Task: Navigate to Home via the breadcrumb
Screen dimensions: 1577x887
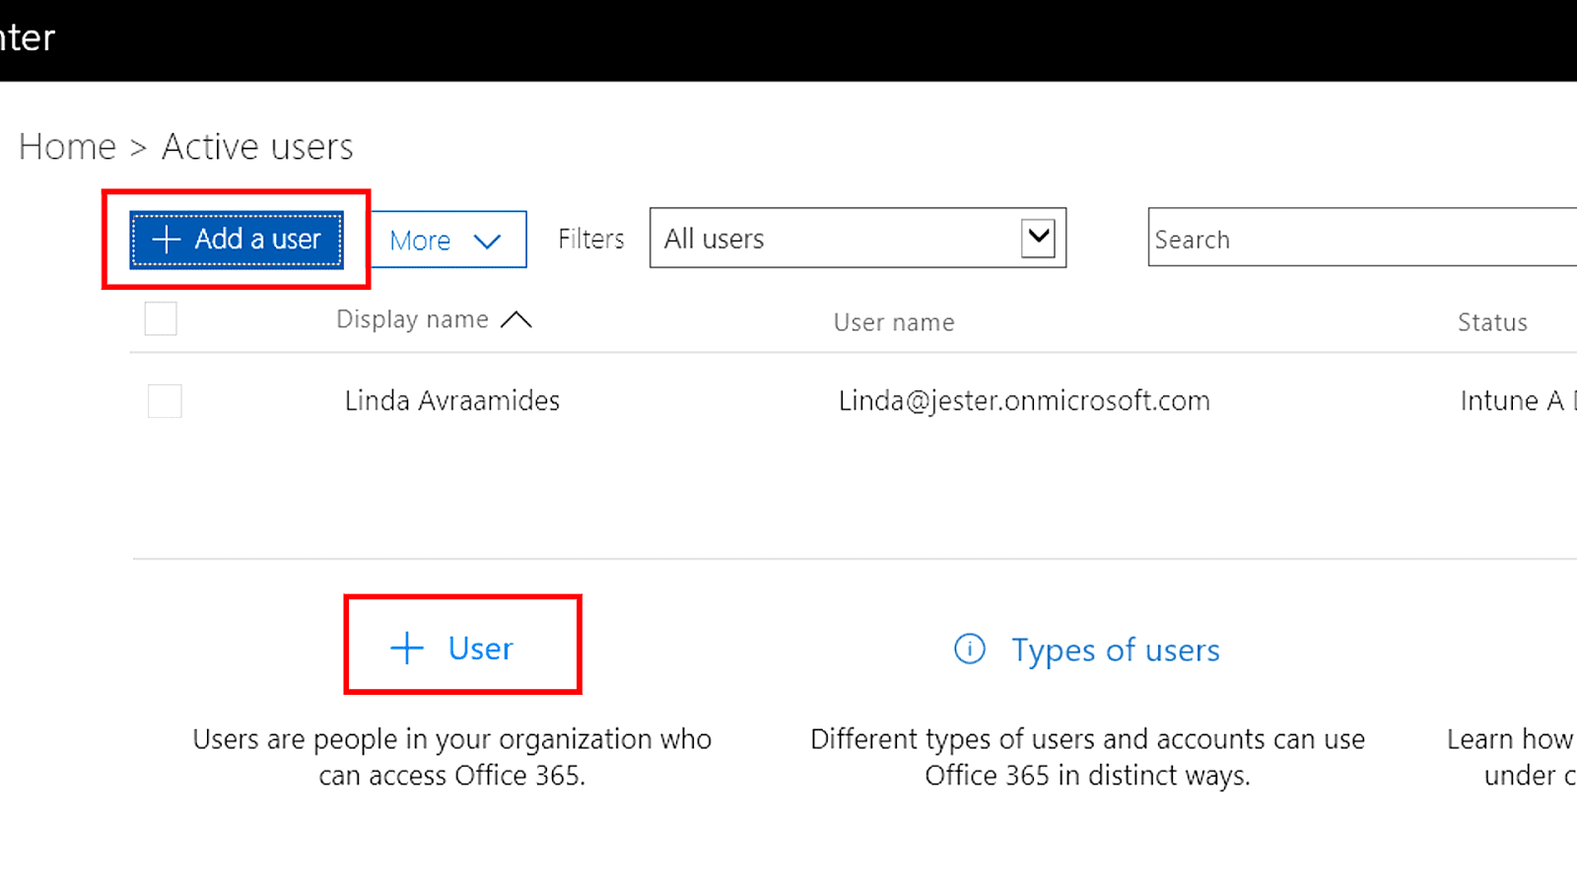Action: point(66,146)
